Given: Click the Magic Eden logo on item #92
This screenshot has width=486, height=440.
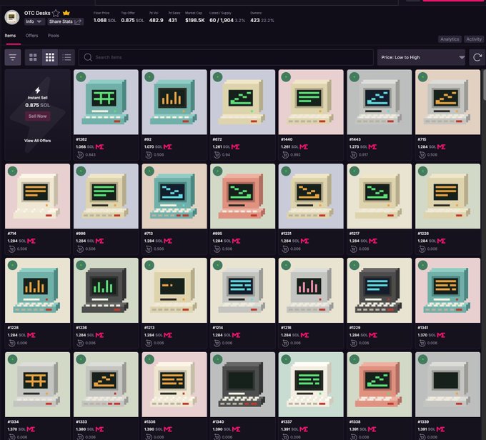Looking at the screenshot, I should click(x=168, y=147).
